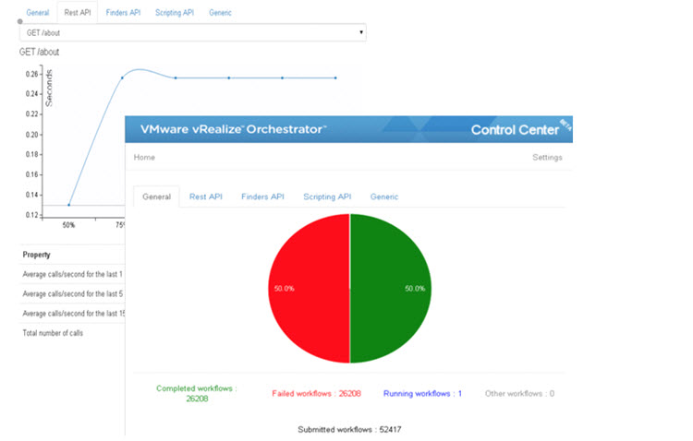Click Failed workflows : 26208 label

point(316,393)
